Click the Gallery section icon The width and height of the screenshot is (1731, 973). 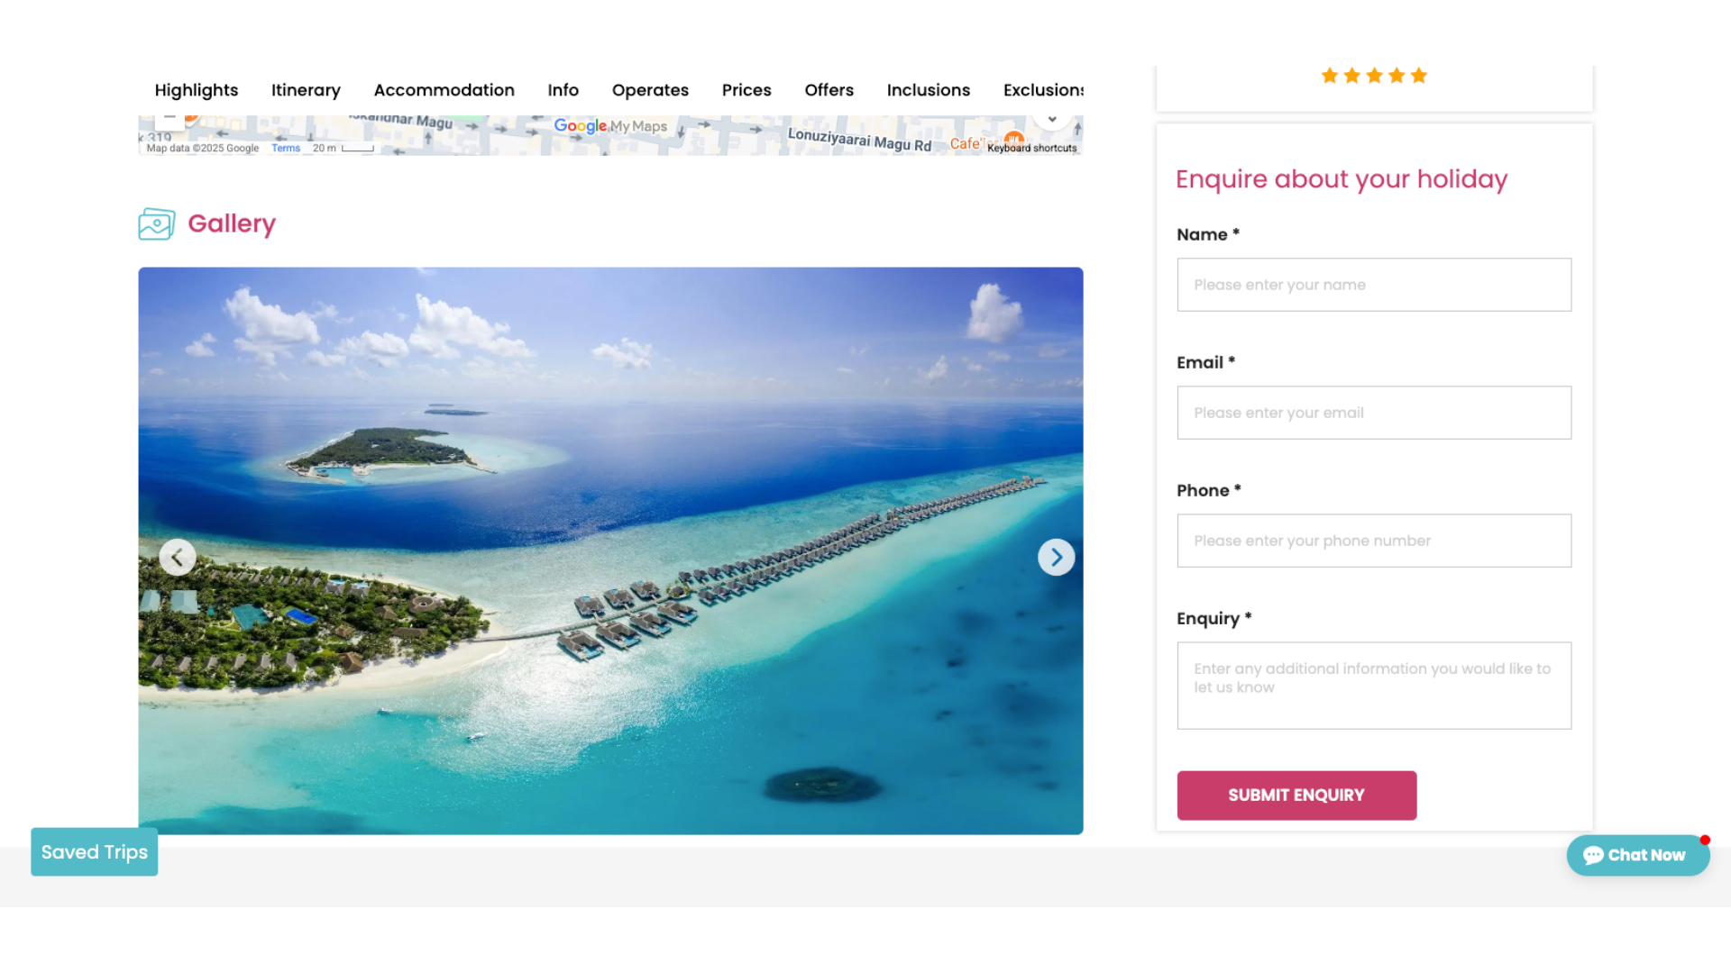(x=156, y=223)
